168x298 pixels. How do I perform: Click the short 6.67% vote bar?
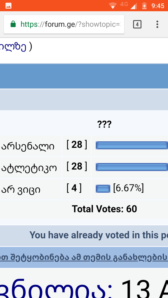point(103,189)
